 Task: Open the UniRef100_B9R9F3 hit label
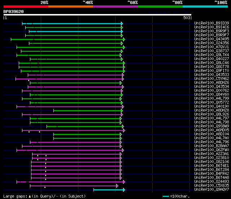[212, 31]
